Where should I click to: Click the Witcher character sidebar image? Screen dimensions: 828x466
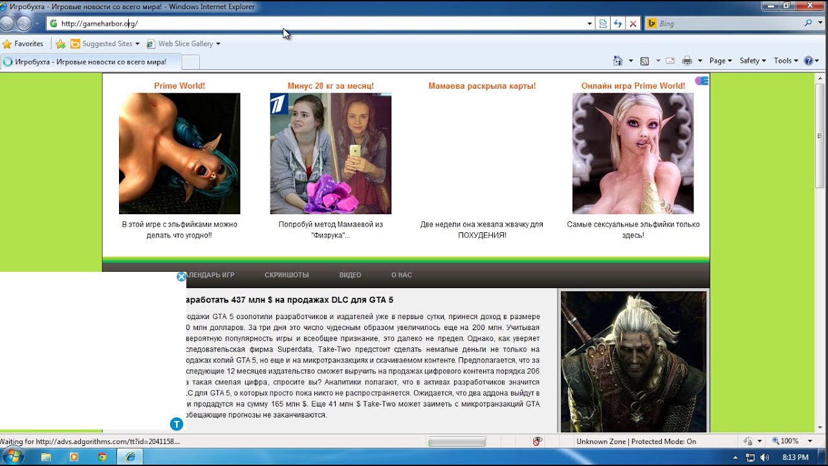(x=634, y=362)
